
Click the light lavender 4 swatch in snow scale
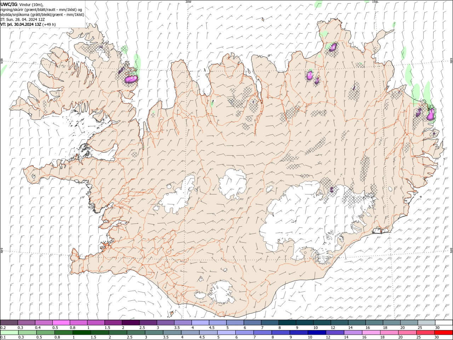pyautogui.click(x=200, y=323)
